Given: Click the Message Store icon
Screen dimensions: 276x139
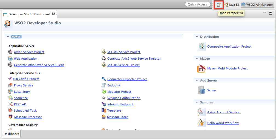Looking at the screenshot, I should (104, 117).
